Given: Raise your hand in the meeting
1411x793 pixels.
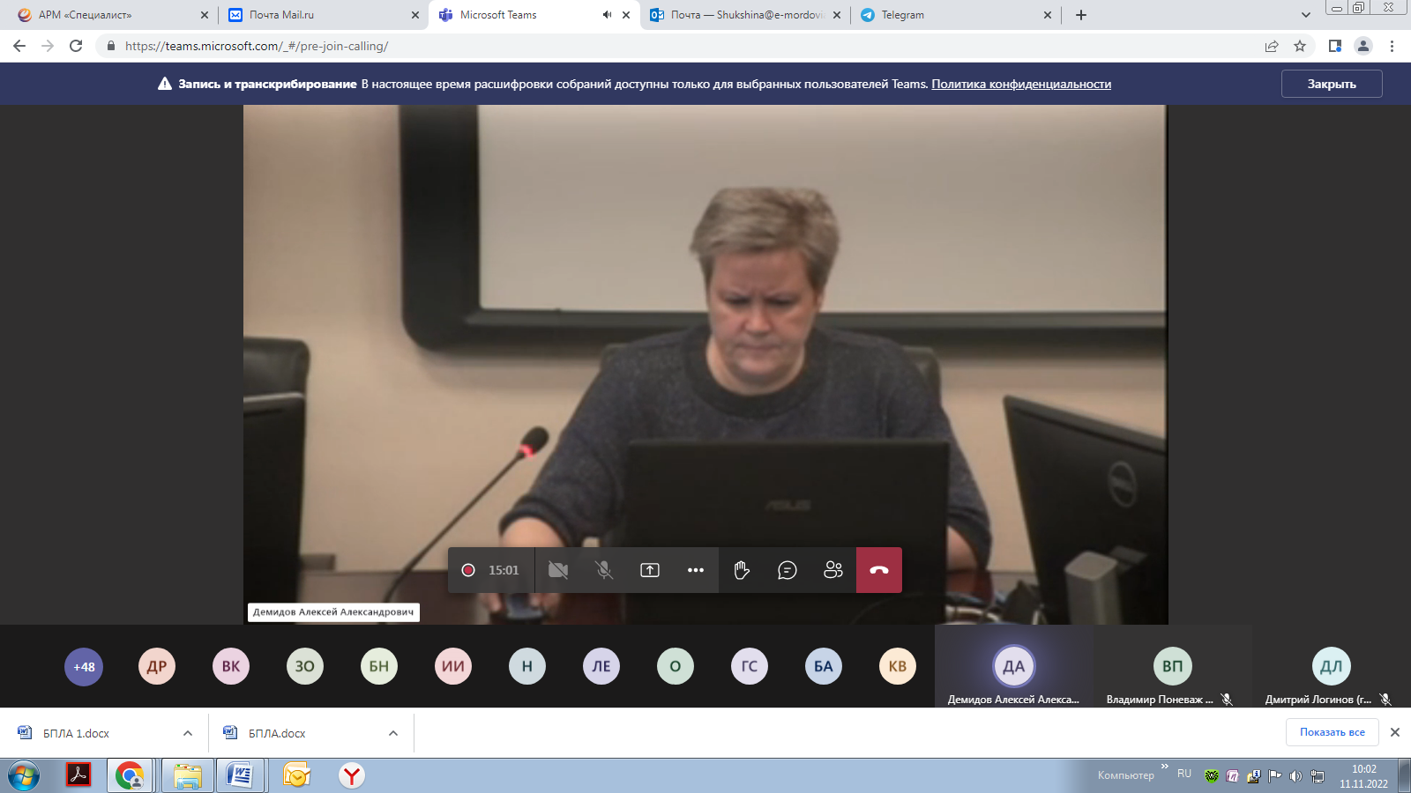Looking at the screenshot, I should [742, 570].
